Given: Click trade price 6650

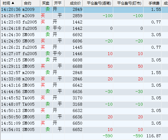Looking at the screenshot, I should tap(77, 123).
